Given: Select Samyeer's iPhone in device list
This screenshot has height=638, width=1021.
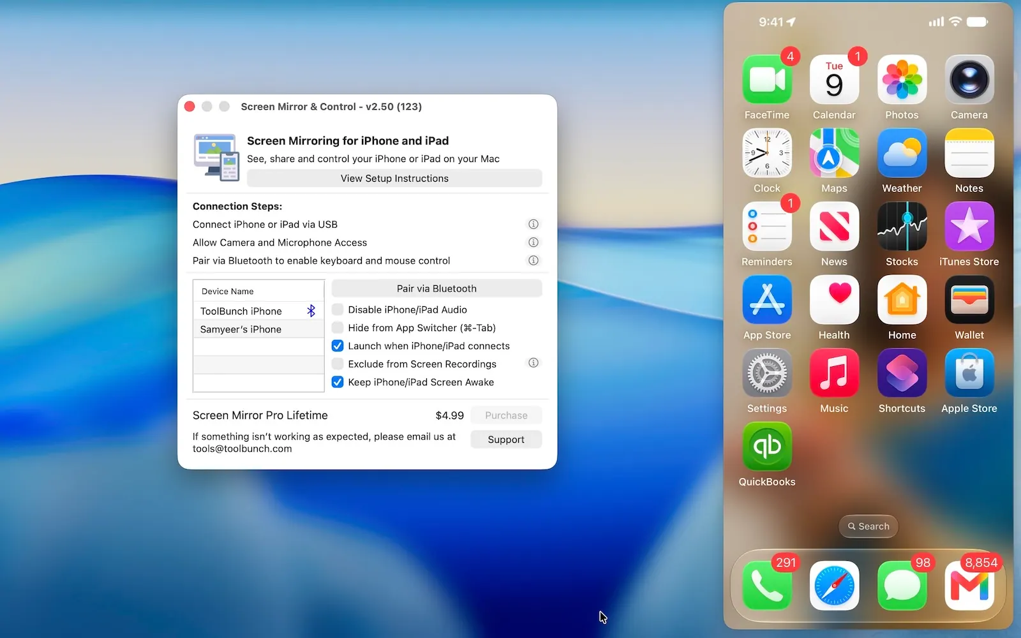Looking at the screenshot, I should (x=258, y=329).
